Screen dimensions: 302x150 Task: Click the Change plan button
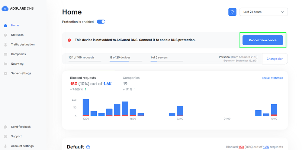point(275,59)
